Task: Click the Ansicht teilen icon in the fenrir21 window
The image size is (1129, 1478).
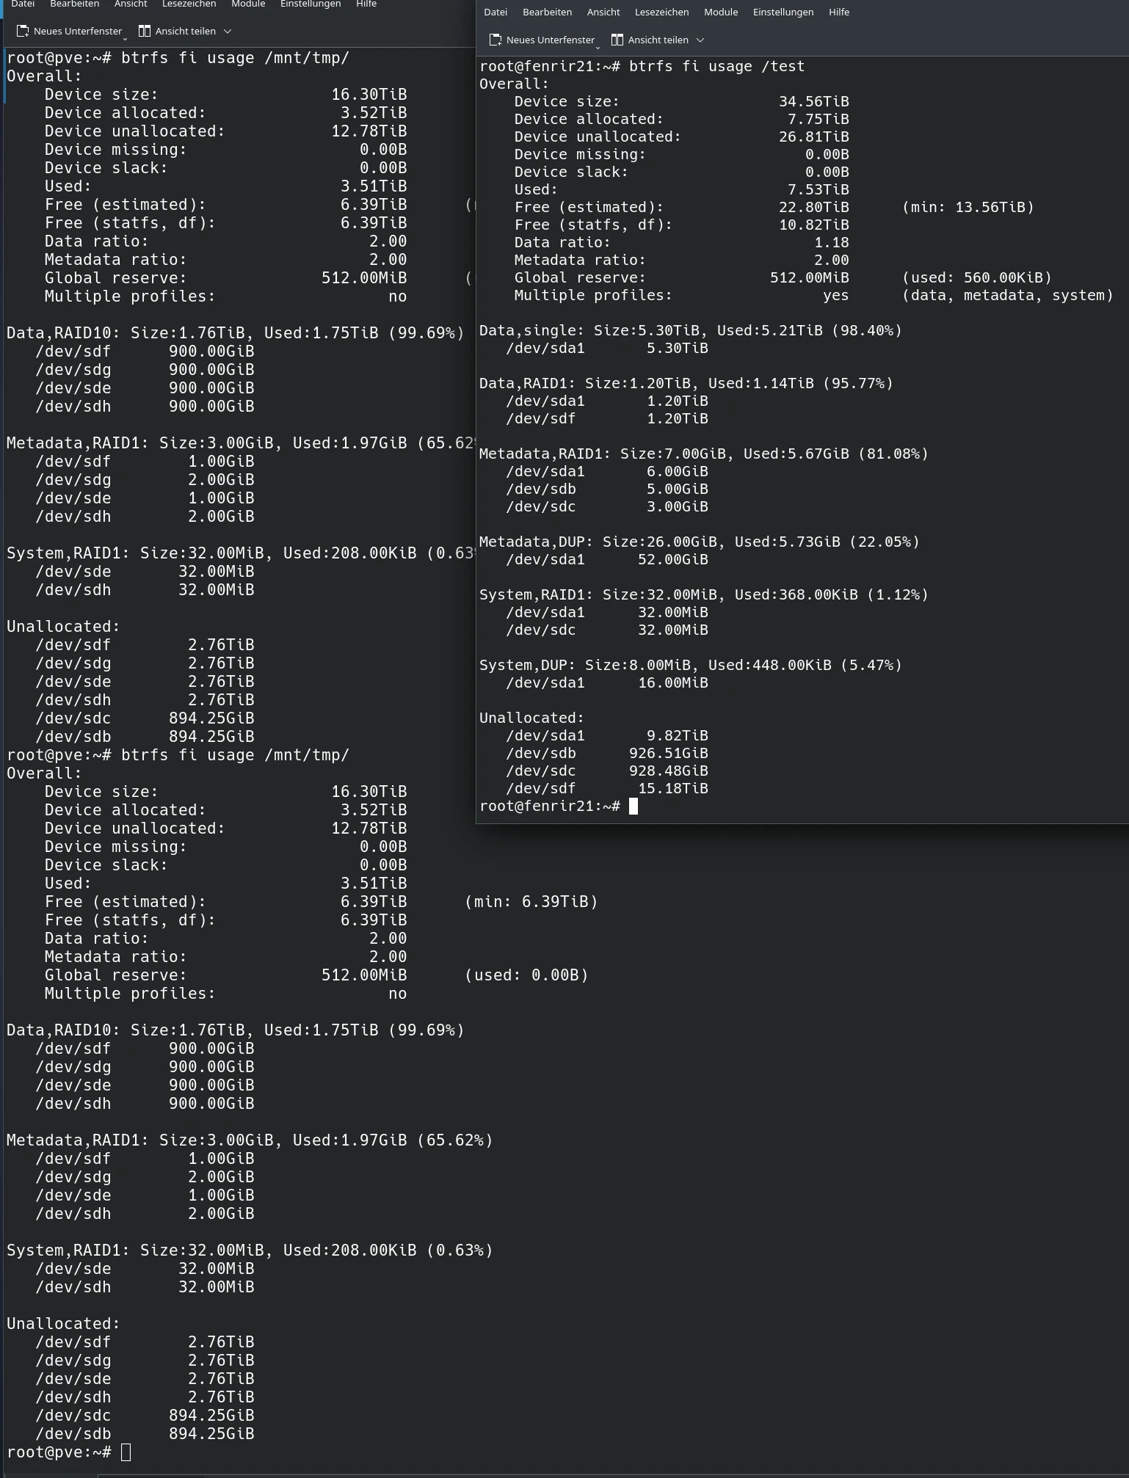Action: 617,40
